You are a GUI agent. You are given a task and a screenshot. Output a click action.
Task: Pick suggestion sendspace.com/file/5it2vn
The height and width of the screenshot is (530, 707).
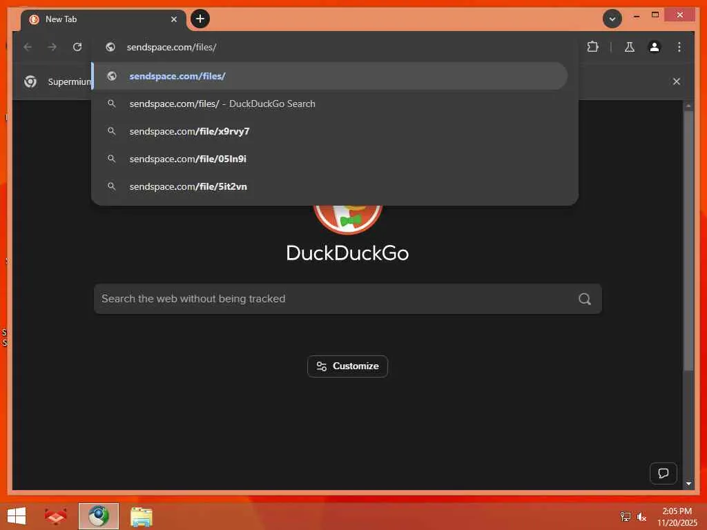point(329,186)
